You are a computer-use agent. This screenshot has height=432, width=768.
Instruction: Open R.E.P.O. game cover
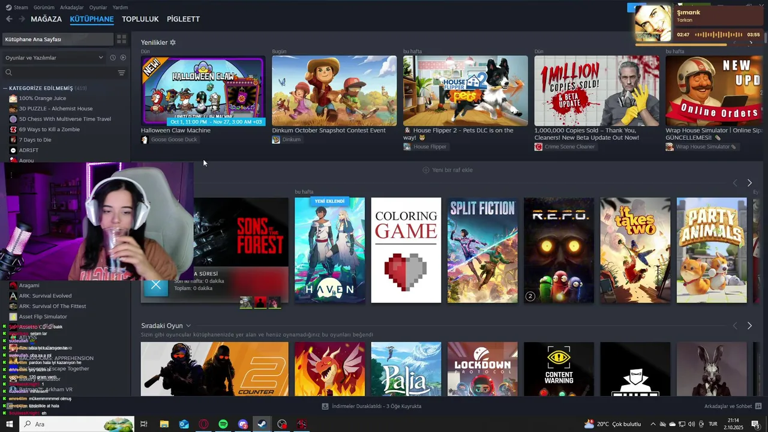[559, 250]
